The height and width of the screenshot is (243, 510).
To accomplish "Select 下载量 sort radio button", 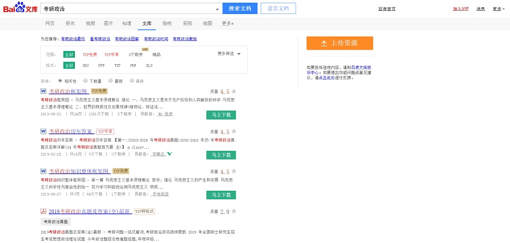I will (85, 81).
